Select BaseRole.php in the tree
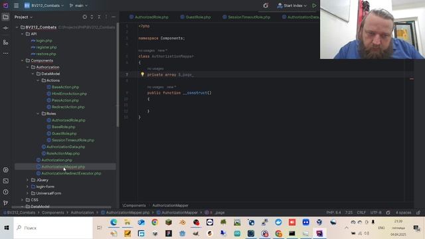The width and height of the screenshot is (425, 239). pos(64,127)
